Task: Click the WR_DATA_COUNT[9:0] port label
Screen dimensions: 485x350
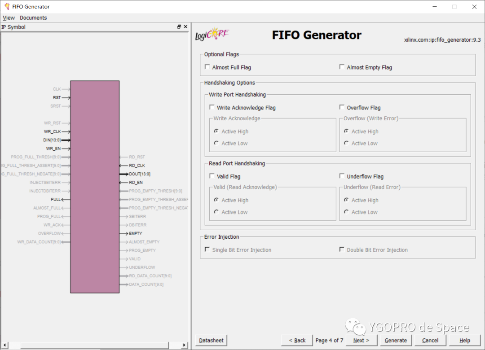Action: 39,242
